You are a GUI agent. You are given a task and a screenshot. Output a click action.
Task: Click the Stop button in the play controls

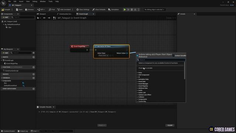click(132, 10)
